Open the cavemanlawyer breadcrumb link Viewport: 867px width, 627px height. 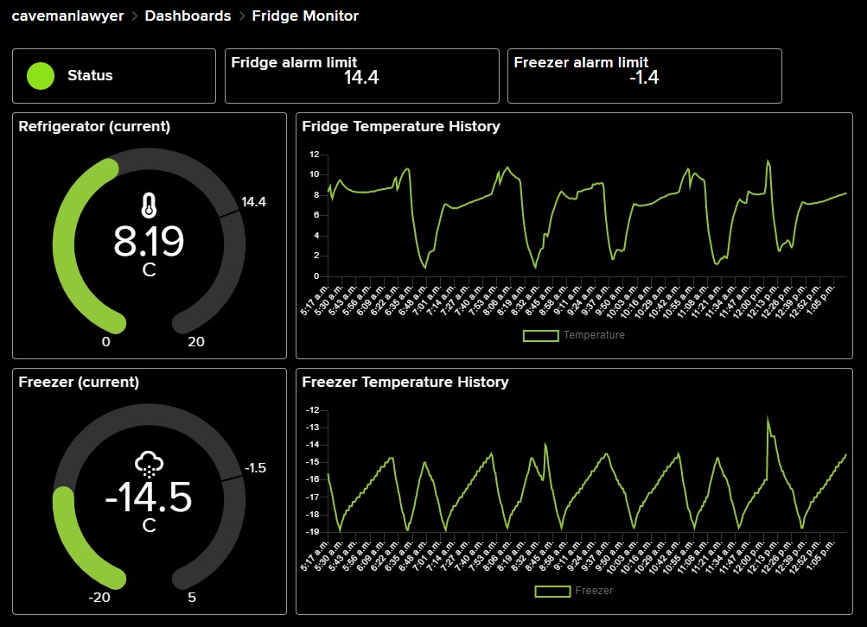pyautogui.click(x=67, y=16)
